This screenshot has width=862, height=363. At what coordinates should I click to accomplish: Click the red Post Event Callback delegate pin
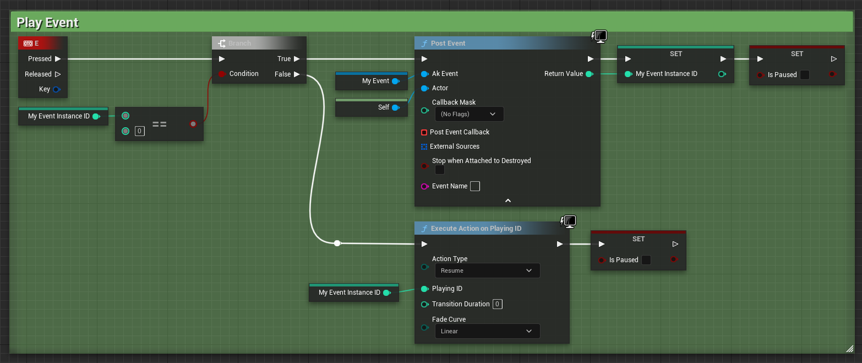pyautogui.click(x=424, y=132)
